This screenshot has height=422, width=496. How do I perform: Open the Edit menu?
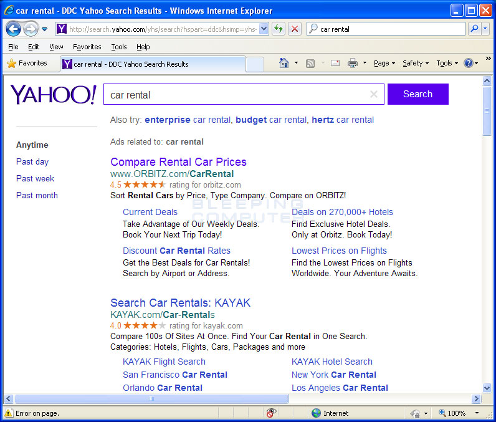(34, 47)
